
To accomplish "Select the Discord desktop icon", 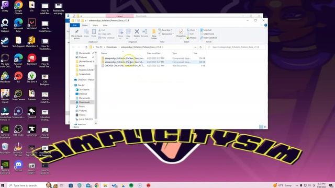I will (x=18, y=166).
